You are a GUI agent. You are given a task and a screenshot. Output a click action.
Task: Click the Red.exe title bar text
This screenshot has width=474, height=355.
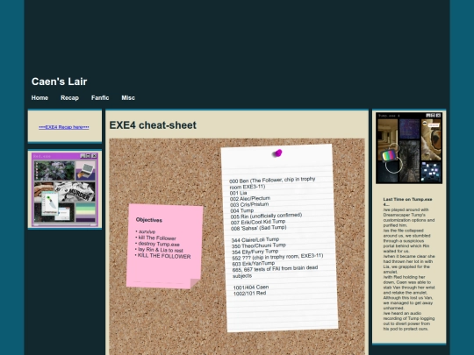tap(42, 156)
